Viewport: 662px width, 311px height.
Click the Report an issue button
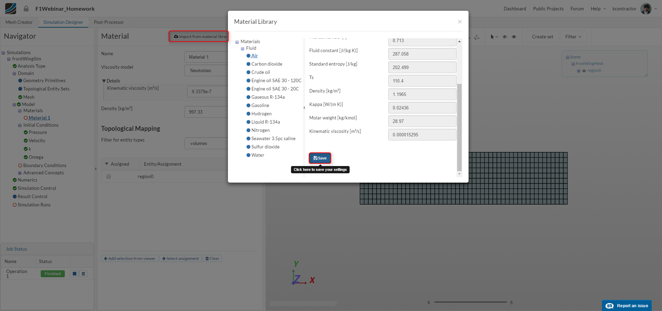coord(627,306)
